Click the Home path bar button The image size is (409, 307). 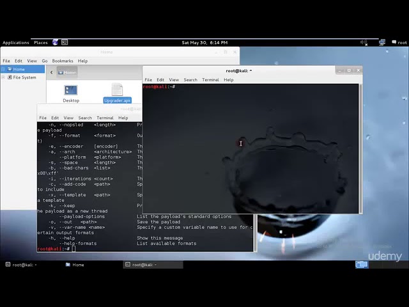point(67,72)
